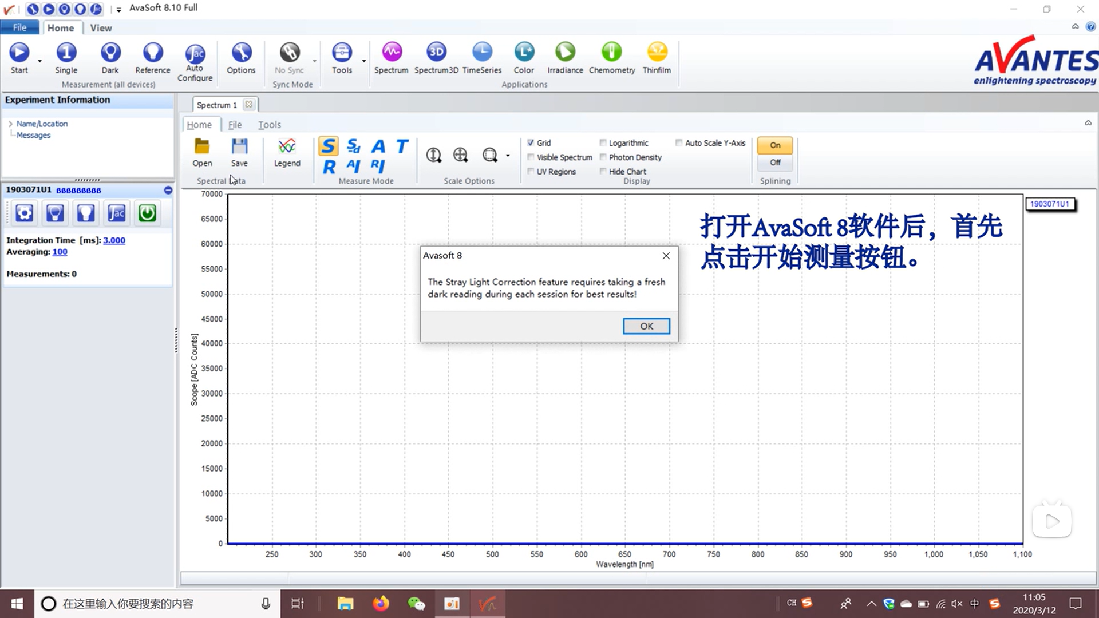The image size is (1099, 618).
Task: Switch to the View ribbon tab
Action: [x=101, y=27]
